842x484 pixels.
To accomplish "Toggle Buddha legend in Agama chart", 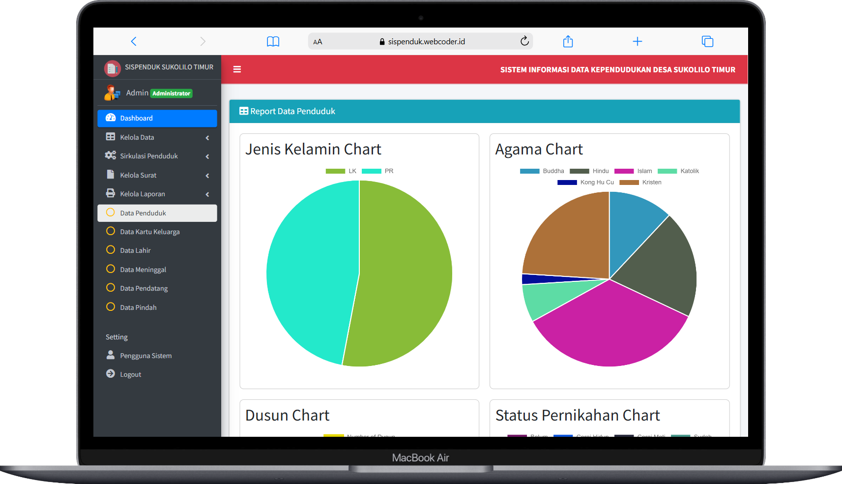I will (542, 171).
